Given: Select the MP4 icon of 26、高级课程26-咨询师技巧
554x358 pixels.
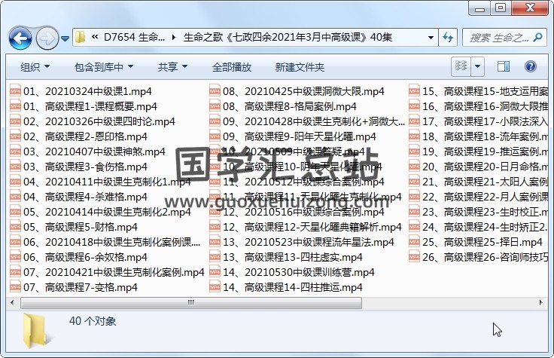Looking at the screenshot, I should (x=414, y=257).
